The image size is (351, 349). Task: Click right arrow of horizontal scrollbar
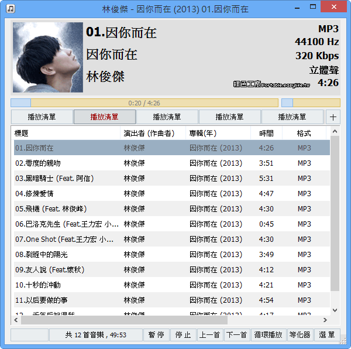(x=325, y=320)
